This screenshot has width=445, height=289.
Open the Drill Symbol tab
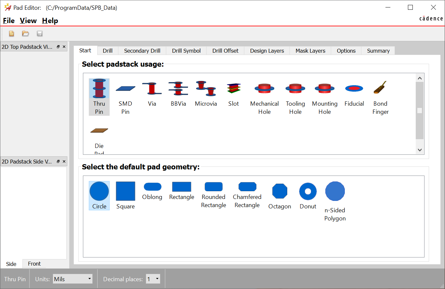click(186, 51)
